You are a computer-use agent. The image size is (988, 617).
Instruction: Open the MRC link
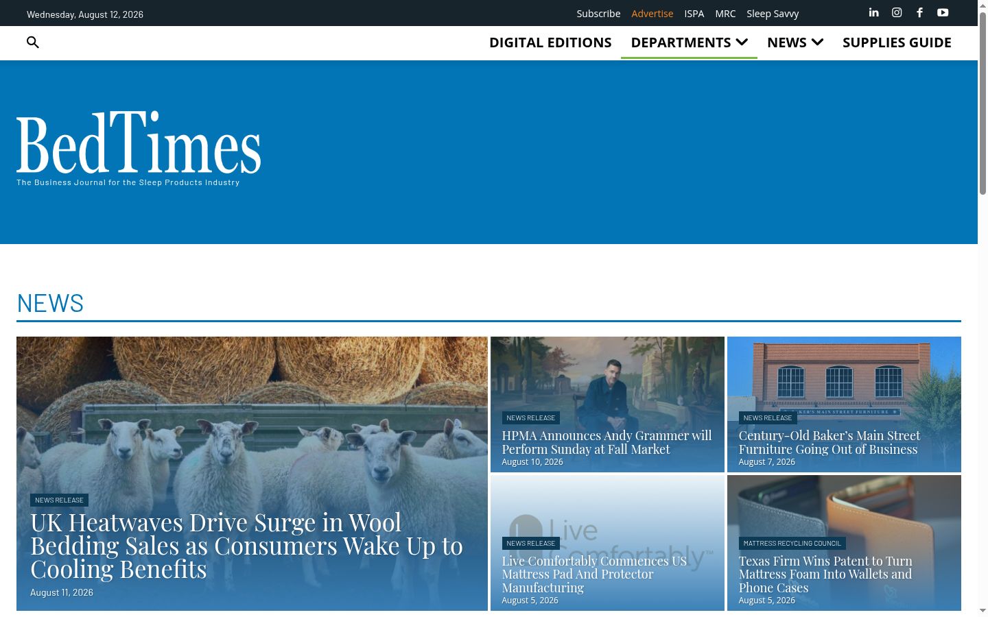(x=725, y=14)
